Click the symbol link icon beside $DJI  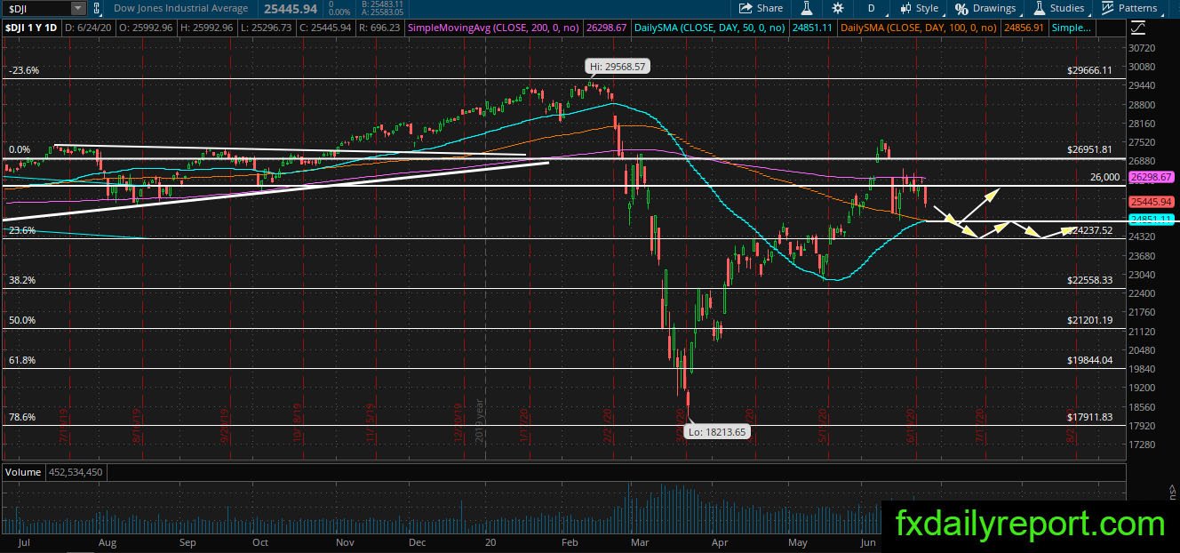(x=99, y=8)
